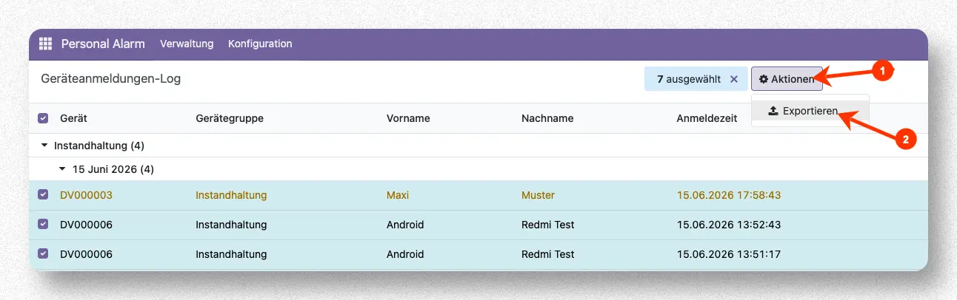
Task: Click the export upload icon beside Exportieren
Action: pos(773,111)
